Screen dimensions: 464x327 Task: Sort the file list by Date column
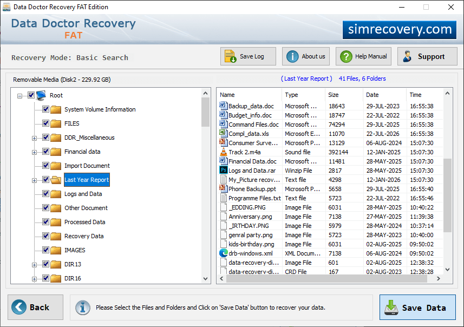(x=384, y=95)
